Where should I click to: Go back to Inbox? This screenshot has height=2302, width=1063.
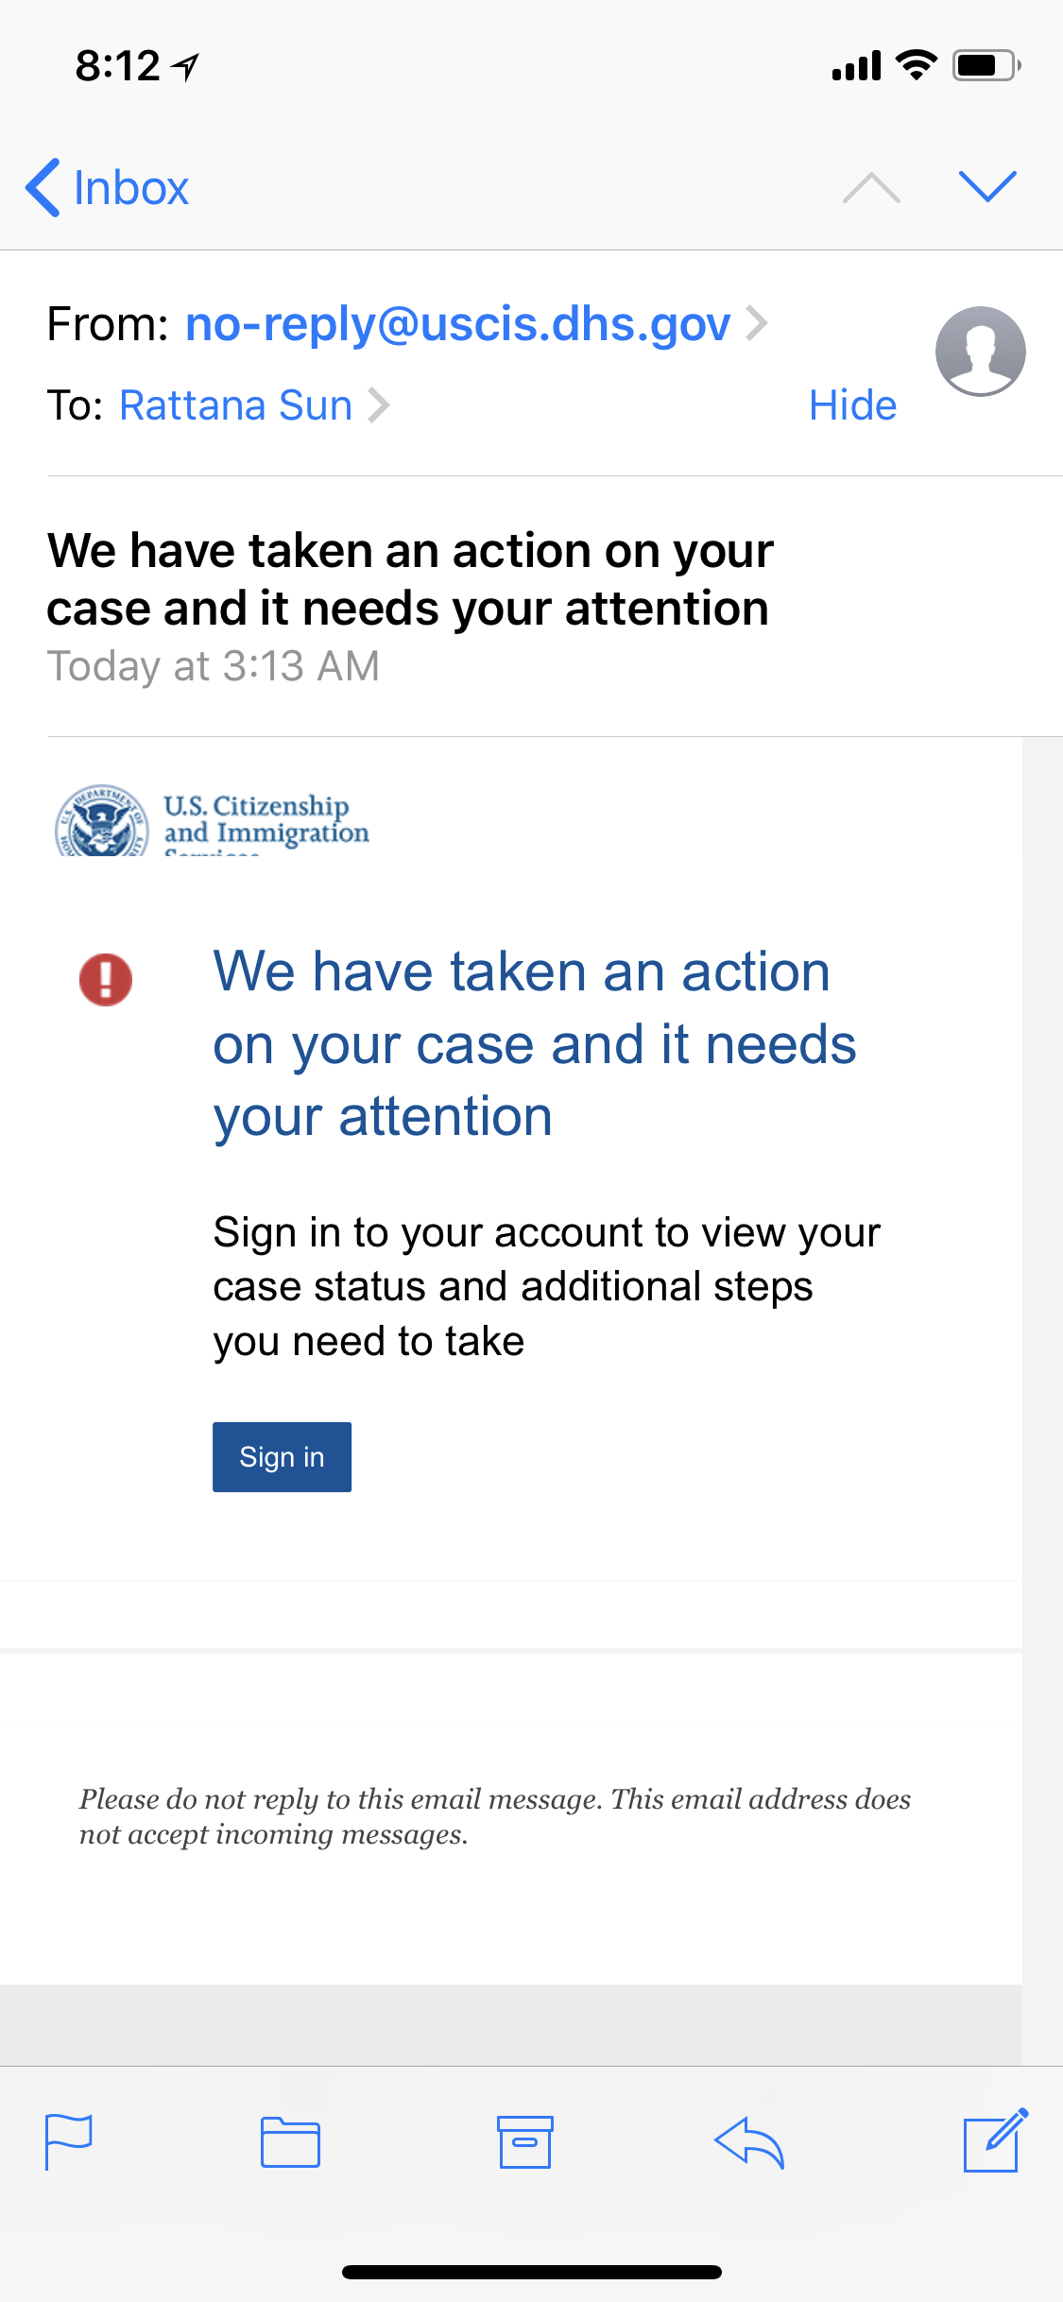(x=107, y=187)
